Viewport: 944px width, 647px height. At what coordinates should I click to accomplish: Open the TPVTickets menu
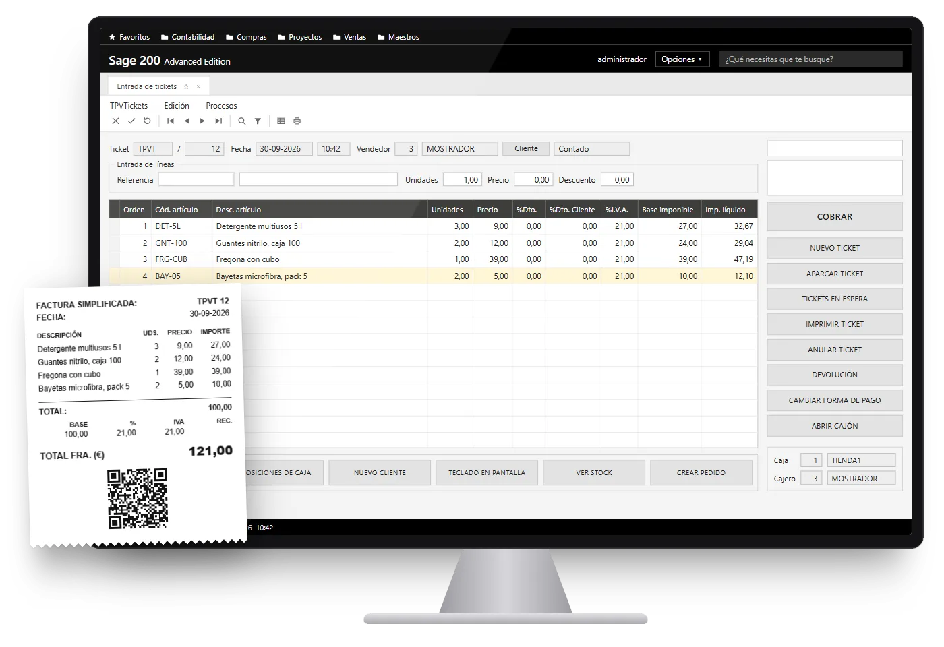(129, 106)
